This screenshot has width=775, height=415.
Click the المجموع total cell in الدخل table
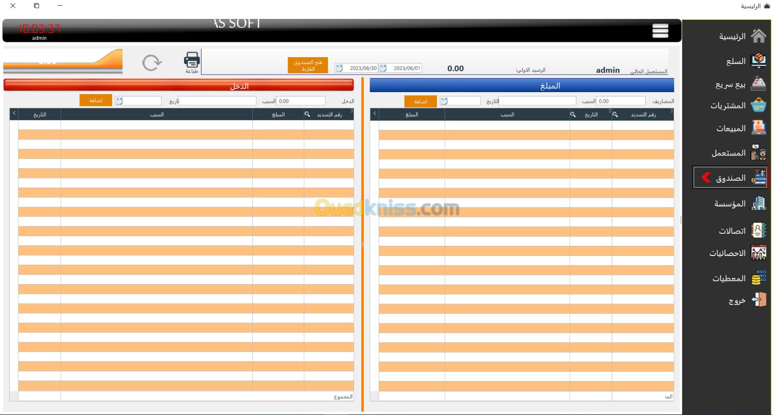343,397
